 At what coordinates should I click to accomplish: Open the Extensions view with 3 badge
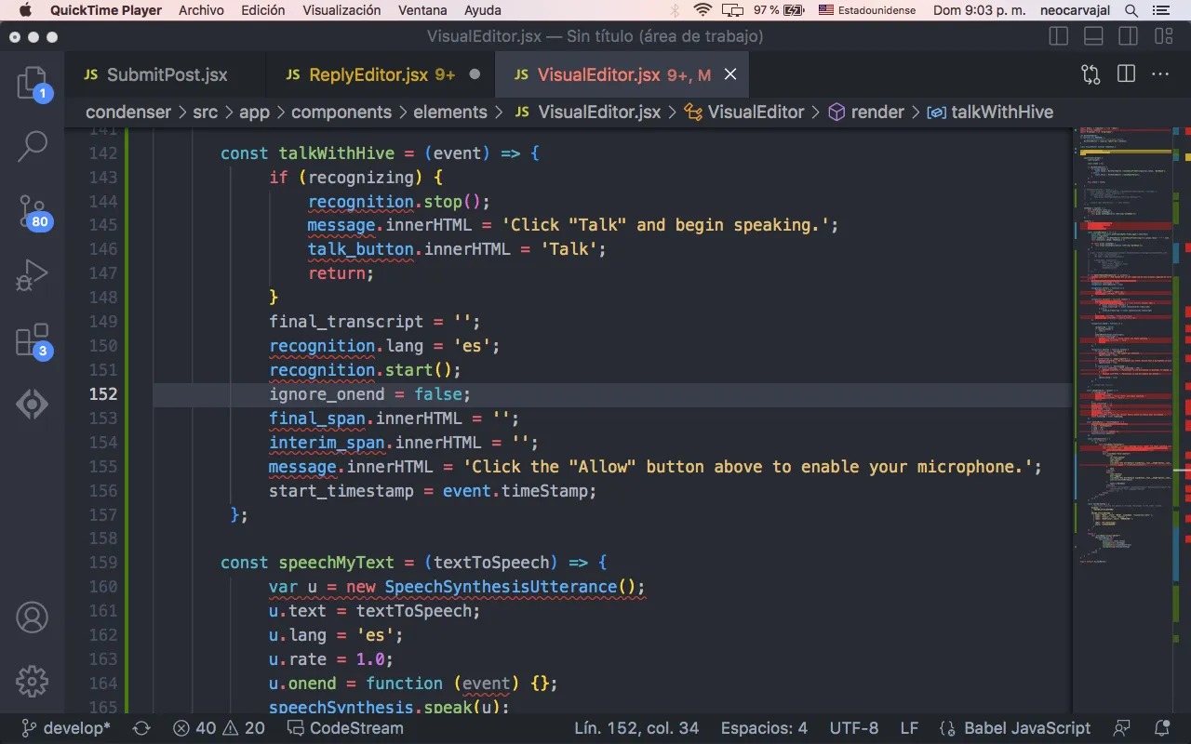pos(32,340)
